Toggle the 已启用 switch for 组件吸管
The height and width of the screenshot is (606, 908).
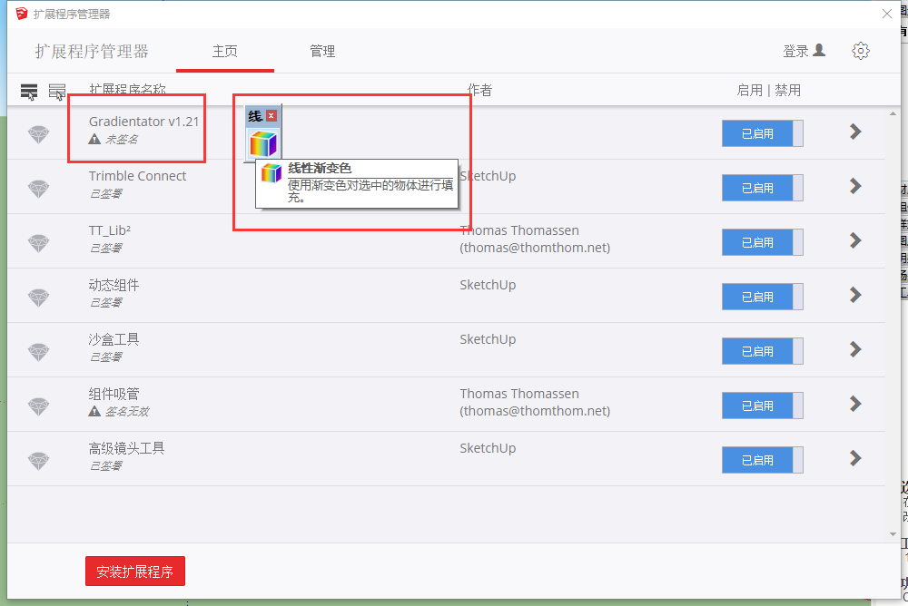(762, 406)
